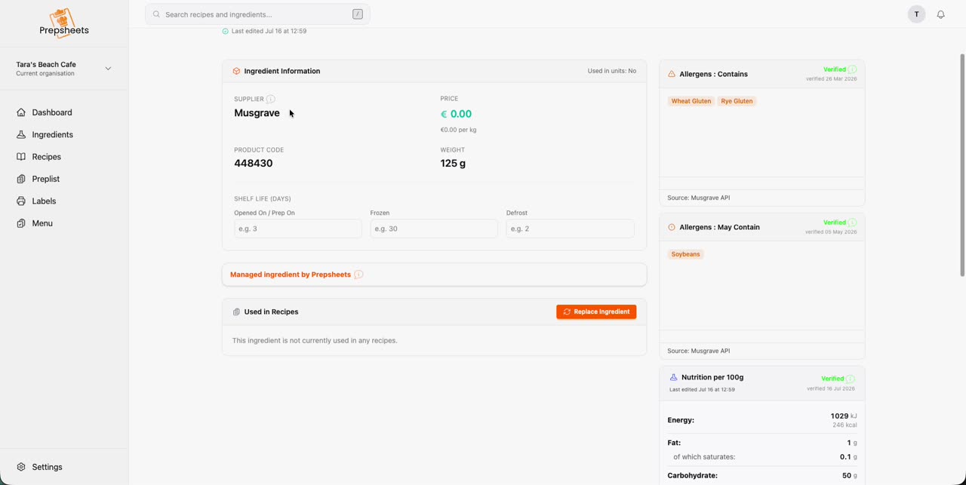Click the Fat nutrition row label

(x=674, y=443)
